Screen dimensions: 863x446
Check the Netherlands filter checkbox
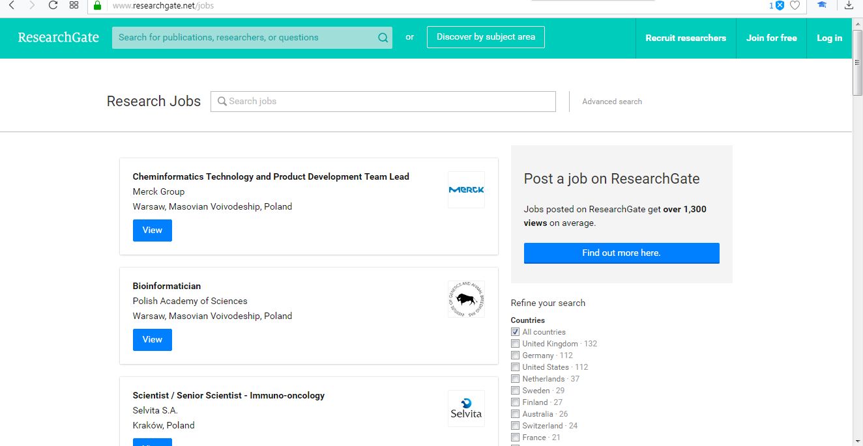515,378
